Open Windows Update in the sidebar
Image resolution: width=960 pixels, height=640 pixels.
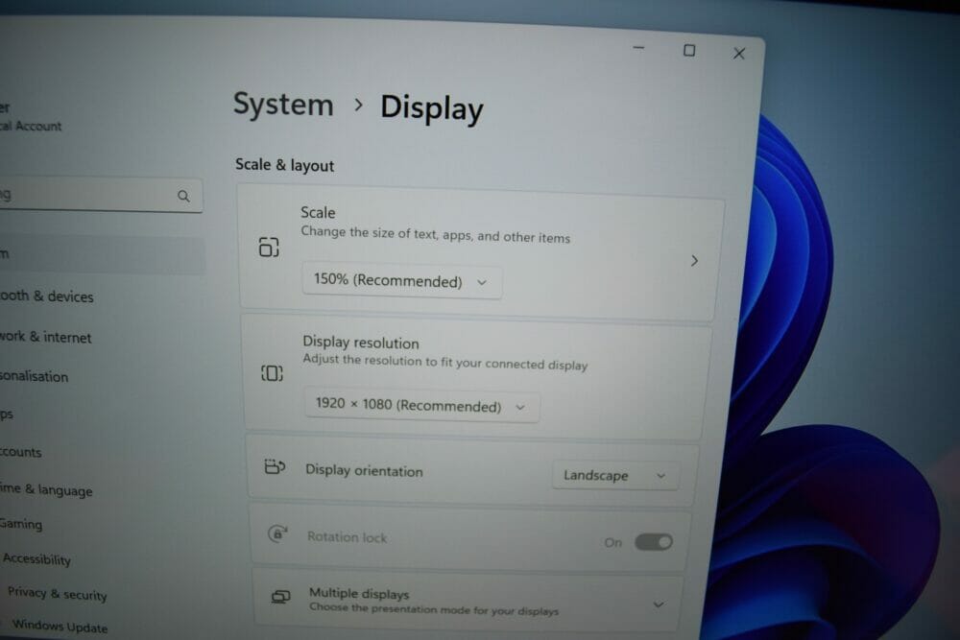(60, 626)
